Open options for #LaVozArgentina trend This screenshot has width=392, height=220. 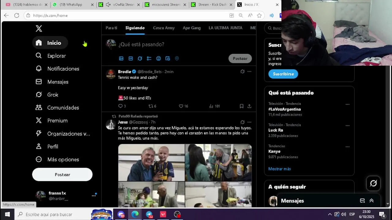click(x=348, y=104)
